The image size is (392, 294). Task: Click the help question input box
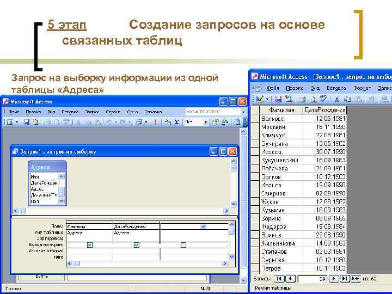[x=213, y=112]
